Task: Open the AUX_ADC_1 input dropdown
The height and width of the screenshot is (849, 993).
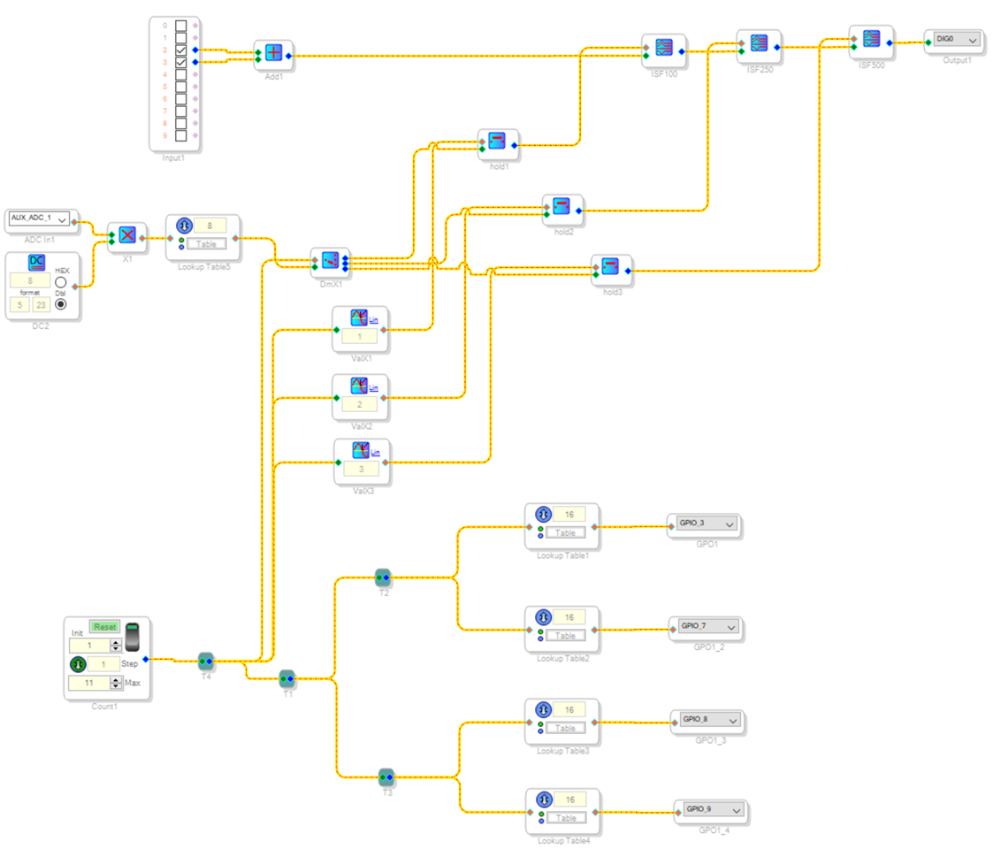Action: tap(39, 219)
